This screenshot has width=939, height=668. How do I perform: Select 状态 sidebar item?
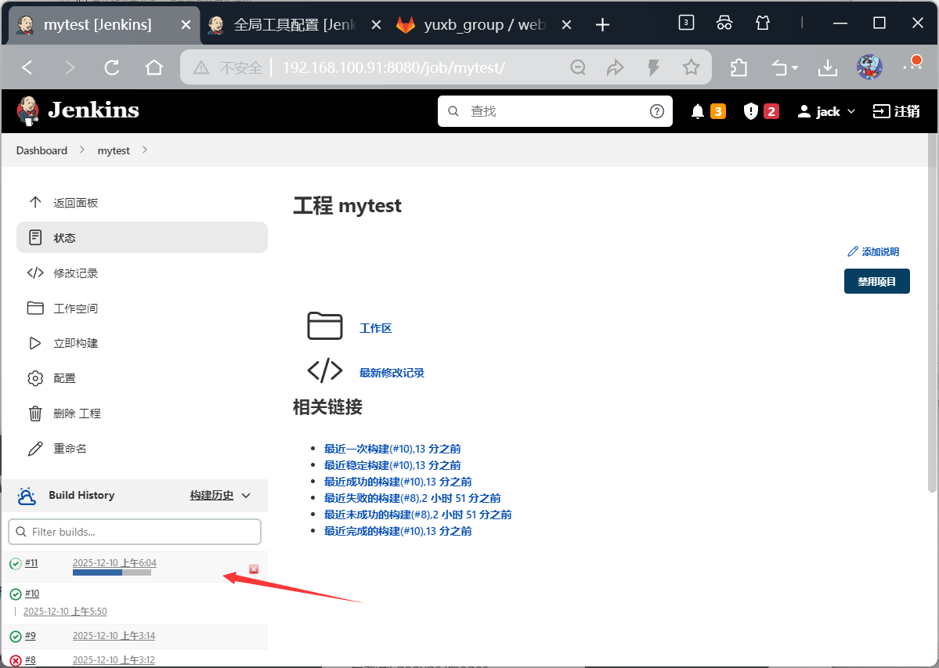pyautogui.click(x=142, y=237)
